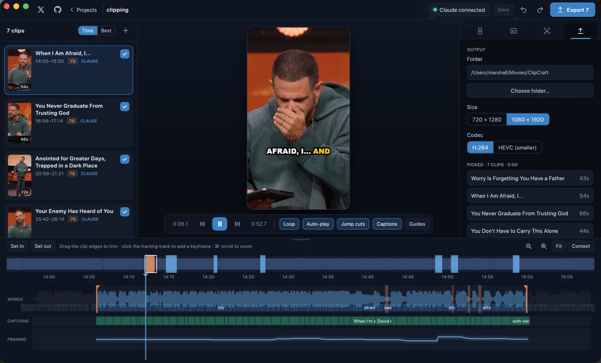Uncheck 'Your Enemy Has Heard of You' checkbox
The height and width of the screenshot is (363, 601).
click(x=124, y=212)
